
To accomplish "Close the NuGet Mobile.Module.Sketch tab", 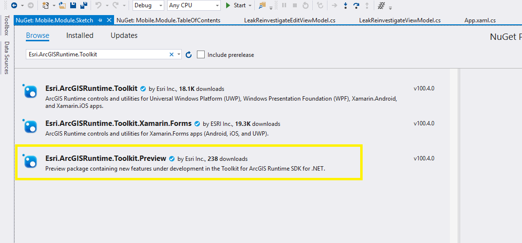I will coord(109,20).
